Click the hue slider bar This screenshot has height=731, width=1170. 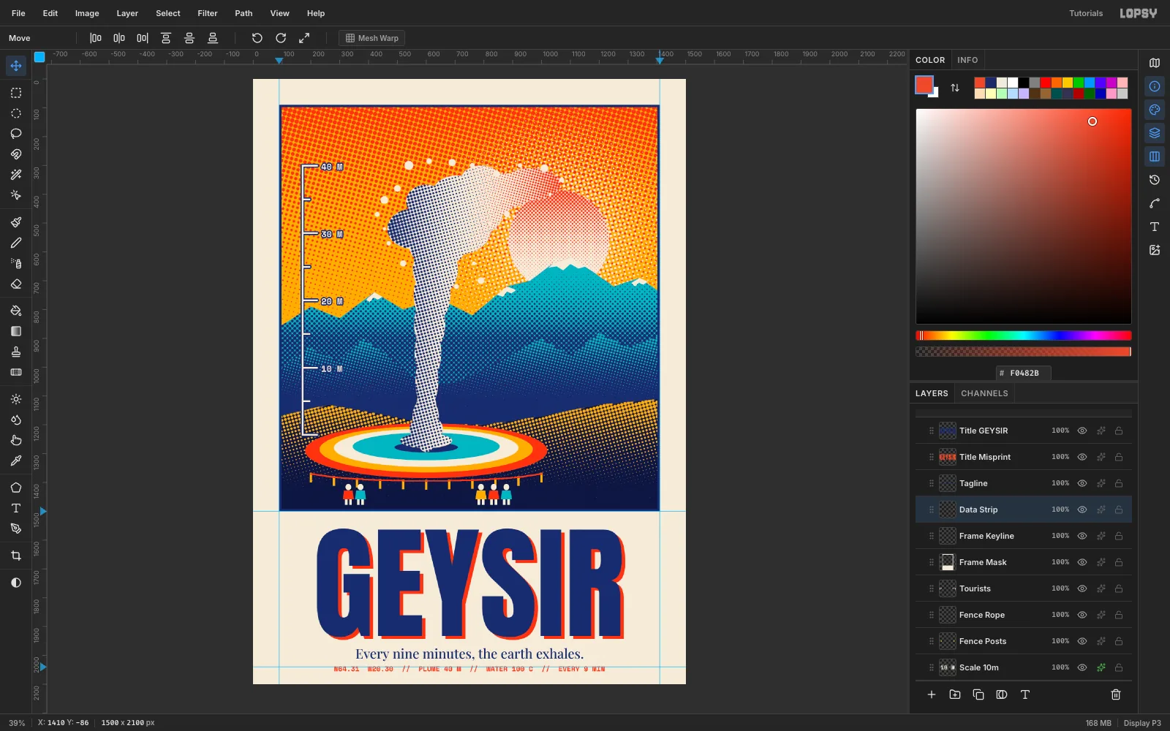pos(1024,336)
